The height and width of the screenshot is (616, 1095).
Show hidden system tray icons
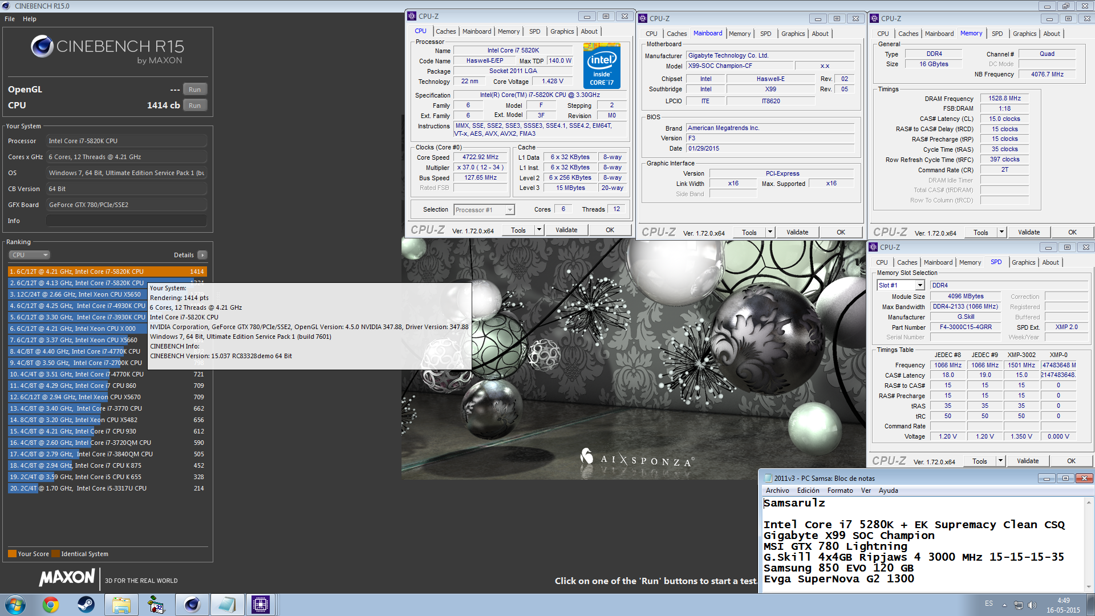click(1004, 605)
